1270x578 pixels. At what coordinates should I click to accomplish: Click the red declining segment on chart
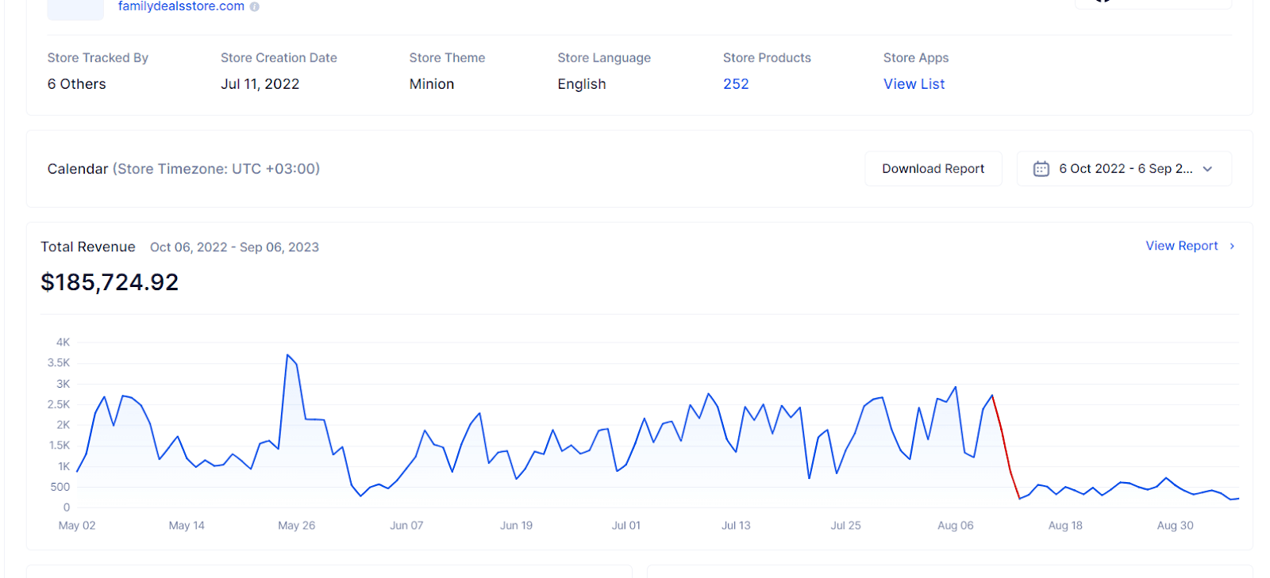(x=1005, y=446)
